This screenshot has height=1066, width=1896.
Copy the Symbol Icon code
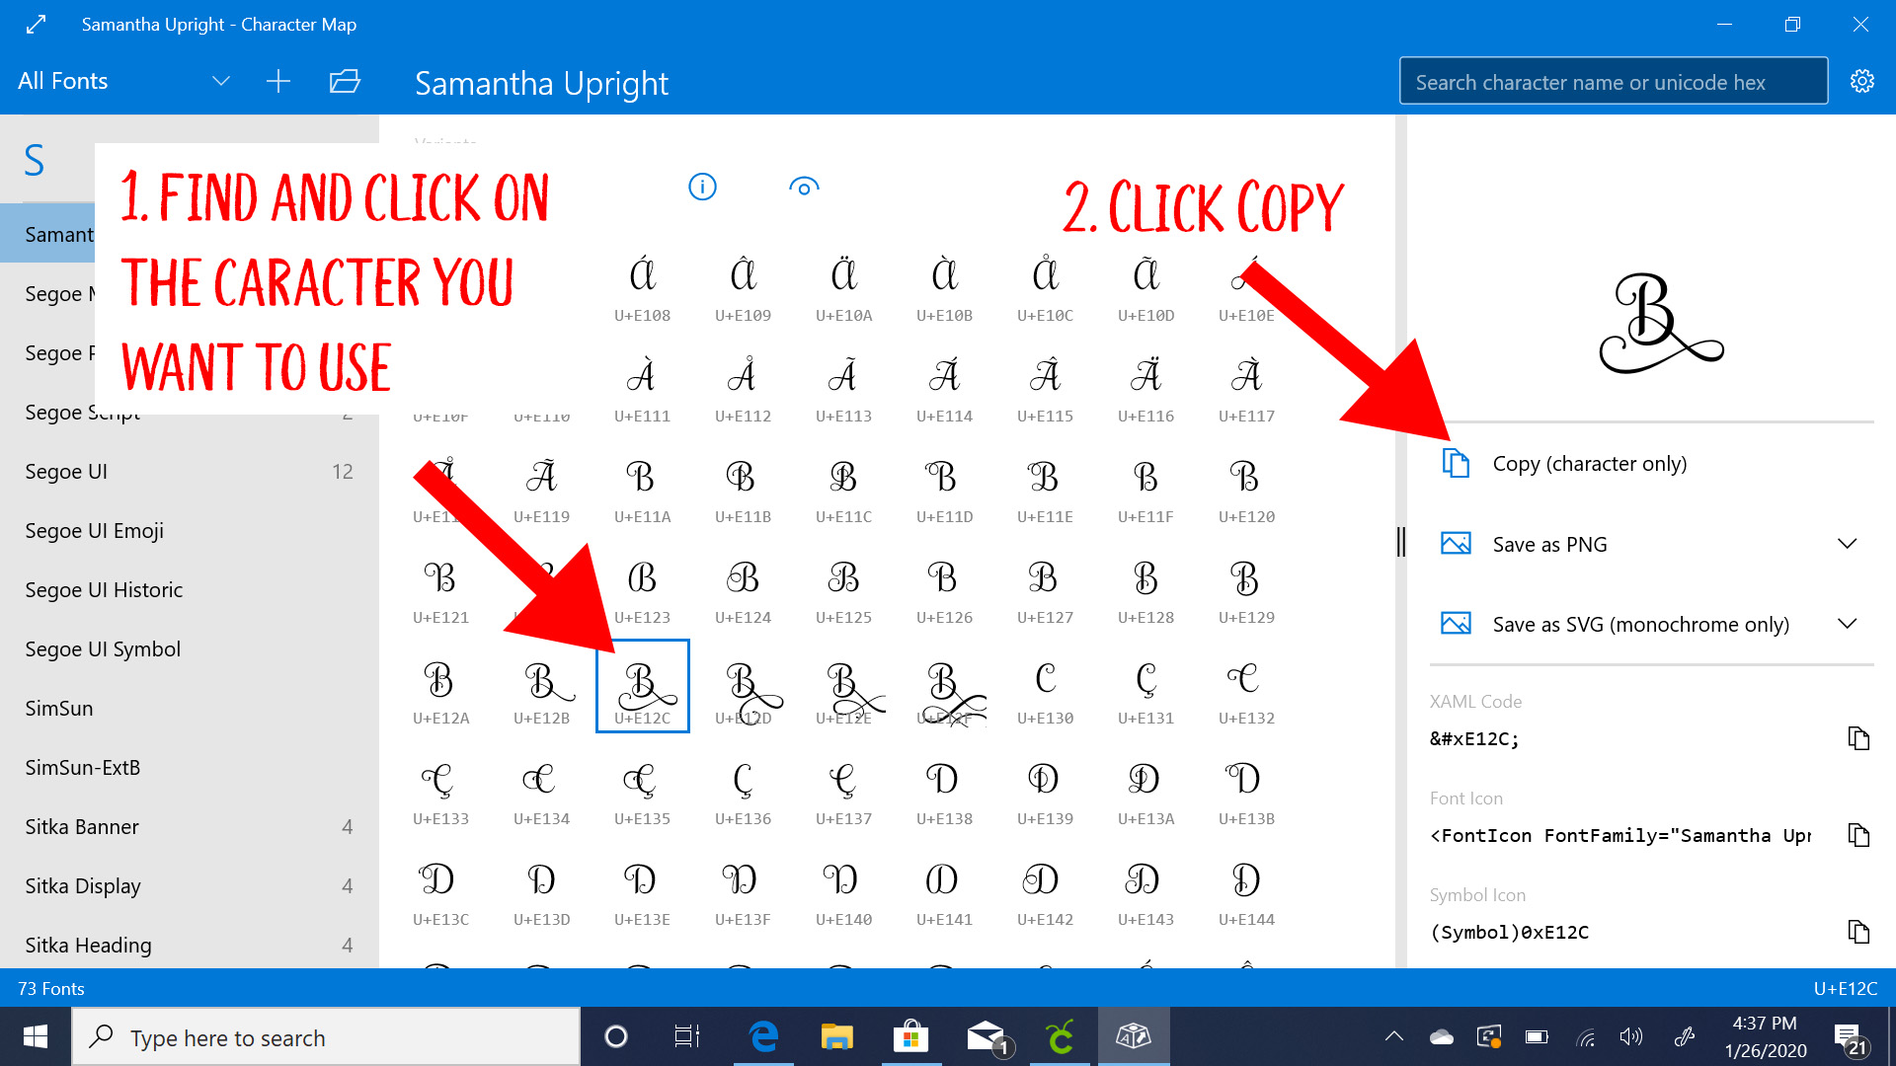tap(1858, 932)
